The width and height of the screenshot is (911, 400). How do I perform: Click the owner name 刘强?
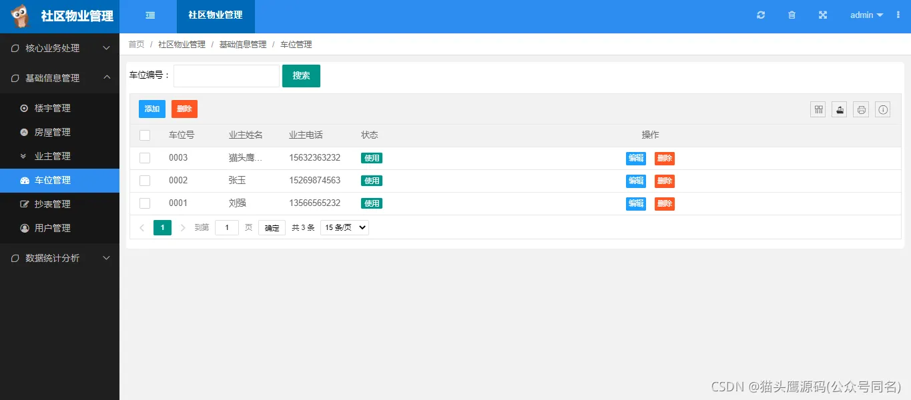[x=237, y=203]
